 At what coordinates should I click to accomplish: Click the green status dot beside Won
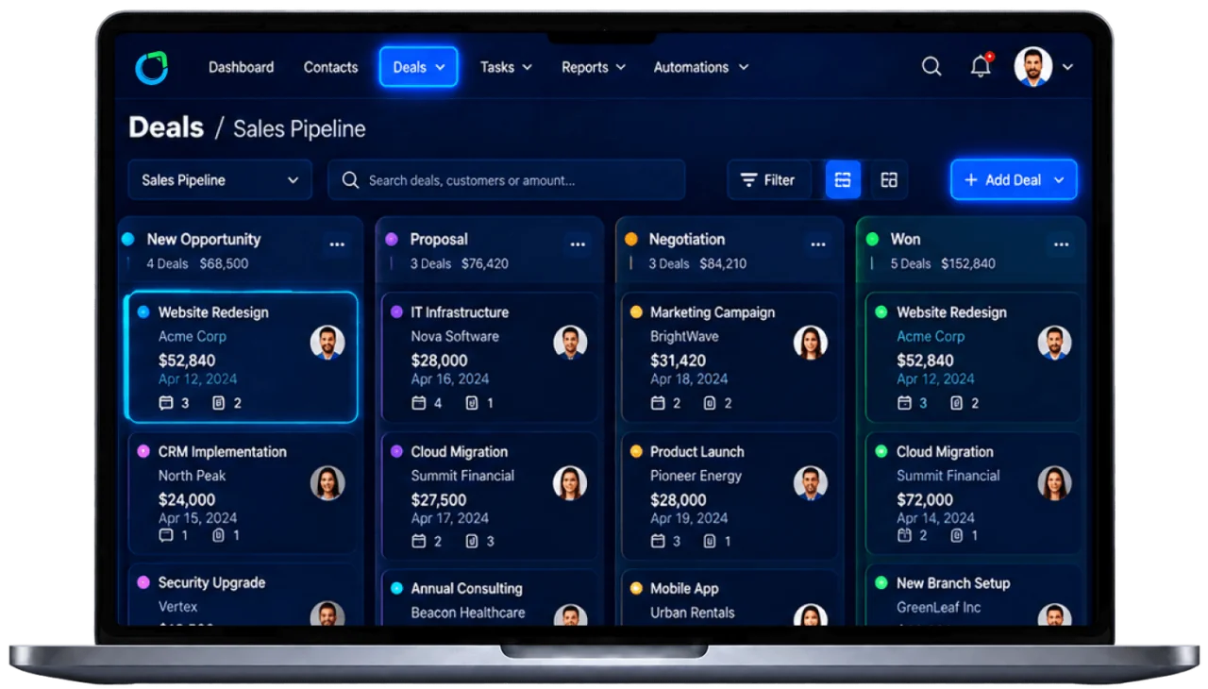tap(872, 239)
